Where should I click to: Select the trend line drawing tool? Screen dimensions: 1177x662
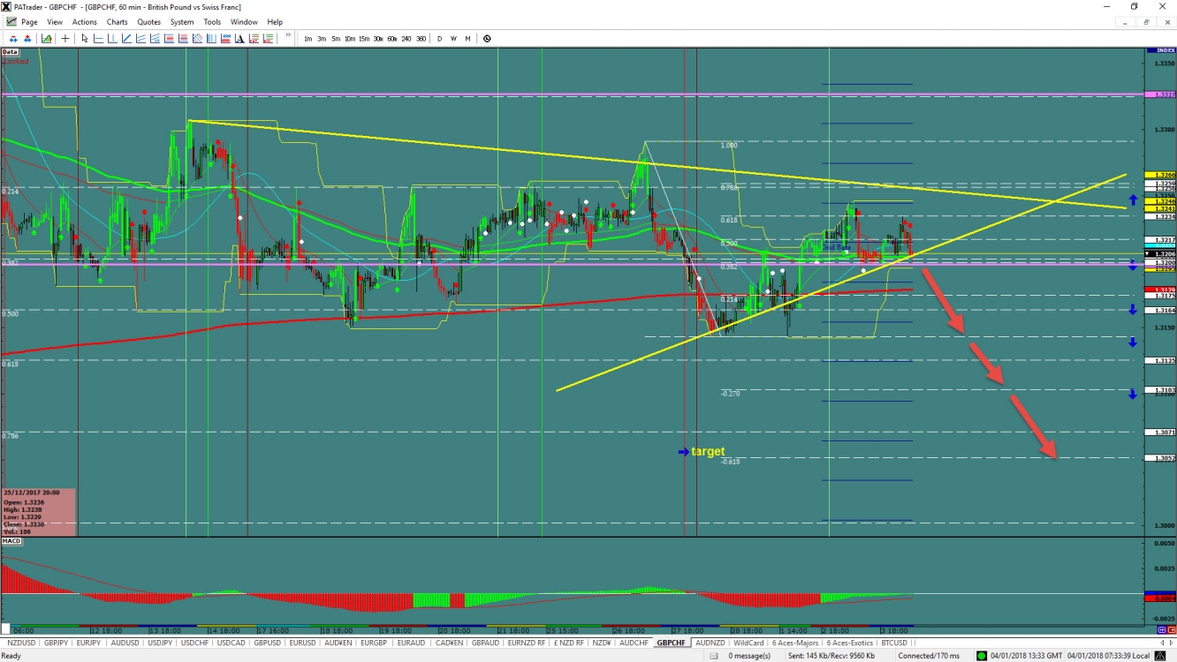coord(126,38)
